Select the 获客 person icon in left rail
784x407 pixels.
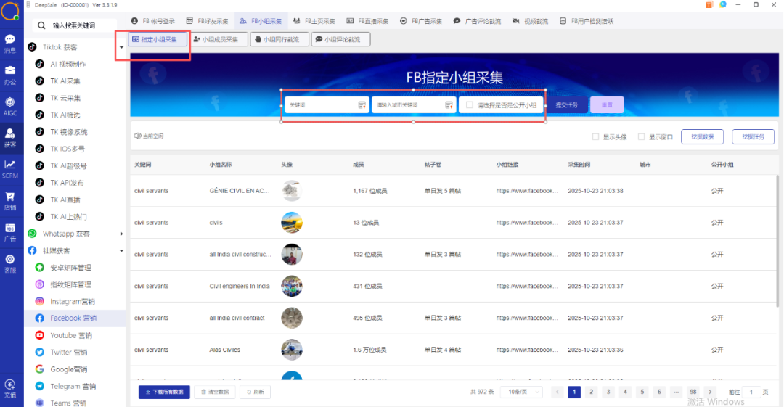(10, 138)
